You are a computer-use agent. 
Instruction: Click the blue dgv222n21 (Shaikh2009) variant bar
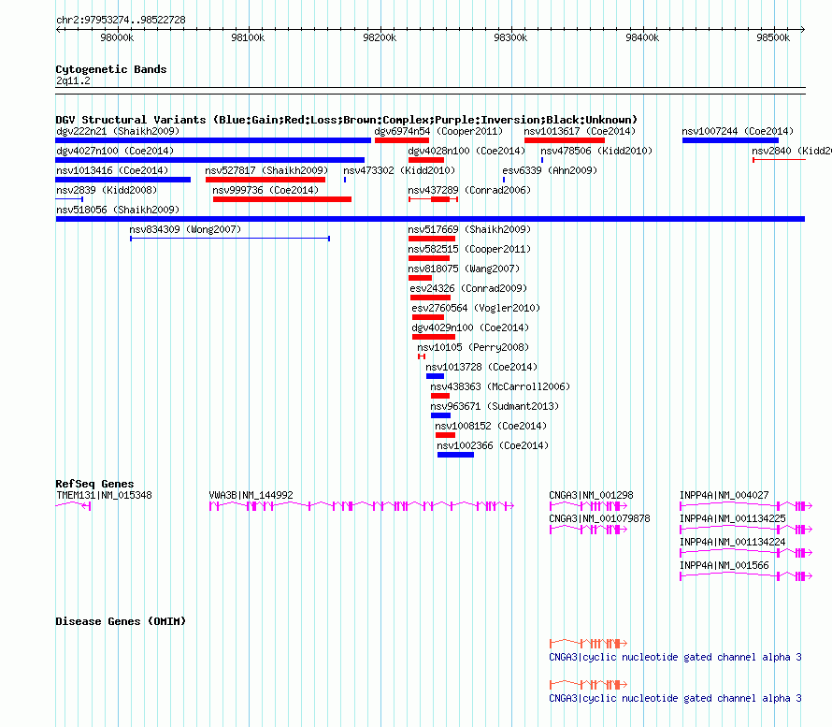213,140
